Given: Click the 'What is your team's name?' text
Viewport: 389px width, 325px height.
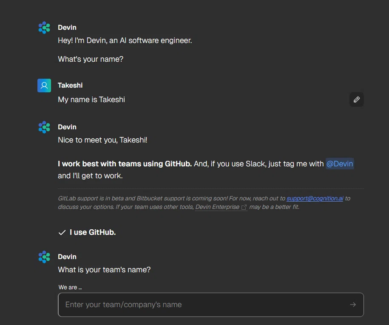Looking at the screenshot, I should click(104, 270).
